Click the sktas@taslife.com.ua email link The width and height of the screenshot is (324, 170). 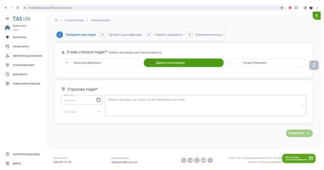tap(124, 162)
